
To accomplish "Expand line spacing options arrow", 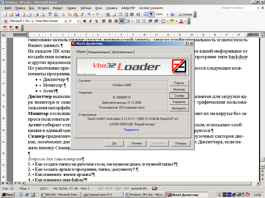I will tap(132, 21).
